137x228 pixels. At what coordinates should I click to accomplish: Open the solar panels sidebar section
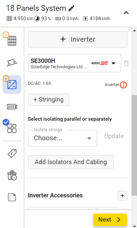12,41
